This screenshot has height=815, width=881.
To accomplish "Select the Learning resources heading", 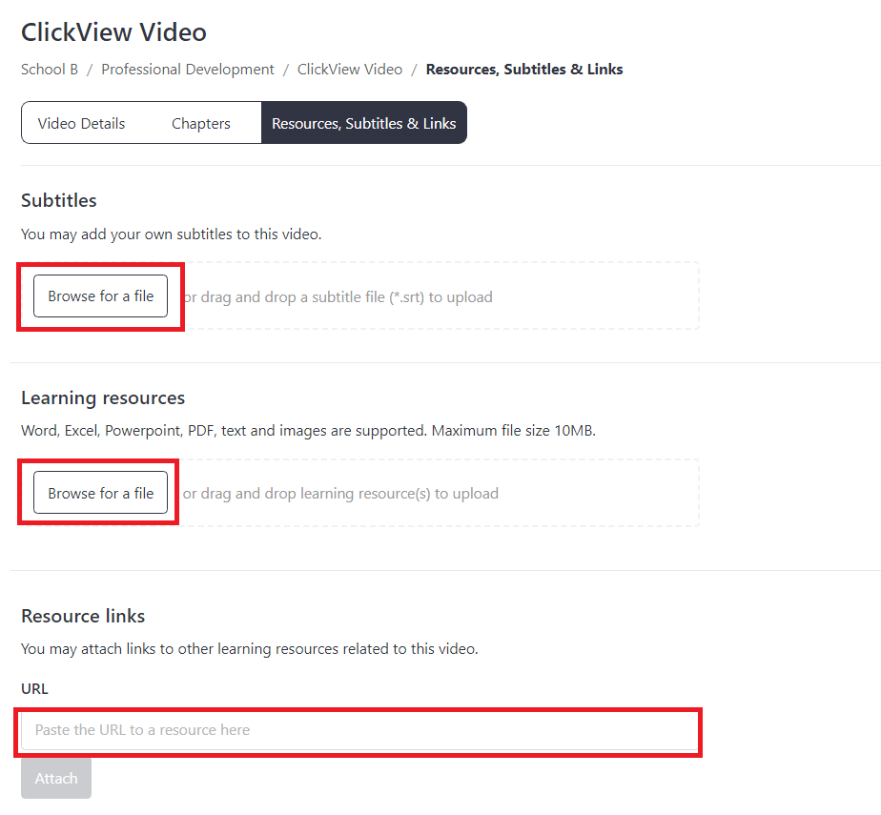I will pos(103,397).
